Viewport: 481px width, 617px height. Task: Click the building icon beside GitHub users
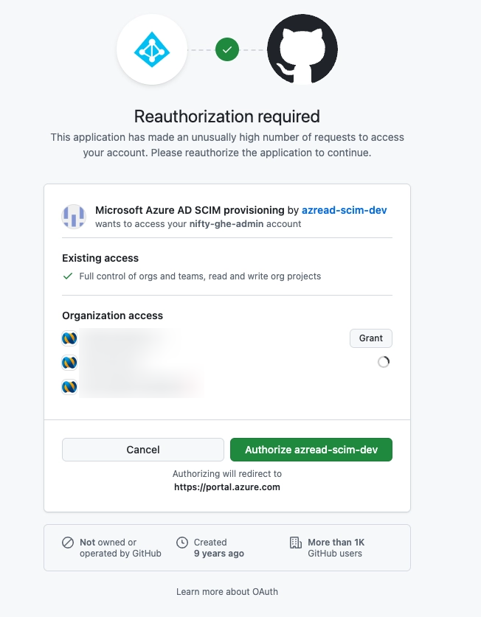point(296,543)
